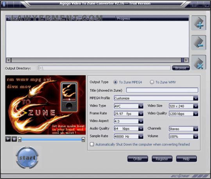This screenshot has width=211, height=179.
Task: Click the round blue start button
Action: (x=27, y=158)
